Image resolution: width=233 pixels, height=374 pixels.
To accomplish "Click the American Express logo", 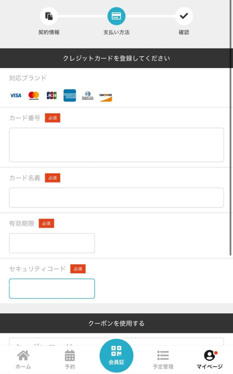I will [x=70, y=95].
